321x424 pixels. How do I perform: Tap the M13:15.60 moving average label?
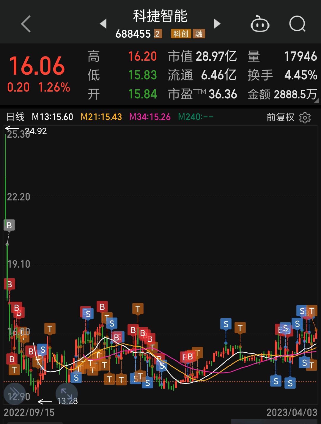53,117
